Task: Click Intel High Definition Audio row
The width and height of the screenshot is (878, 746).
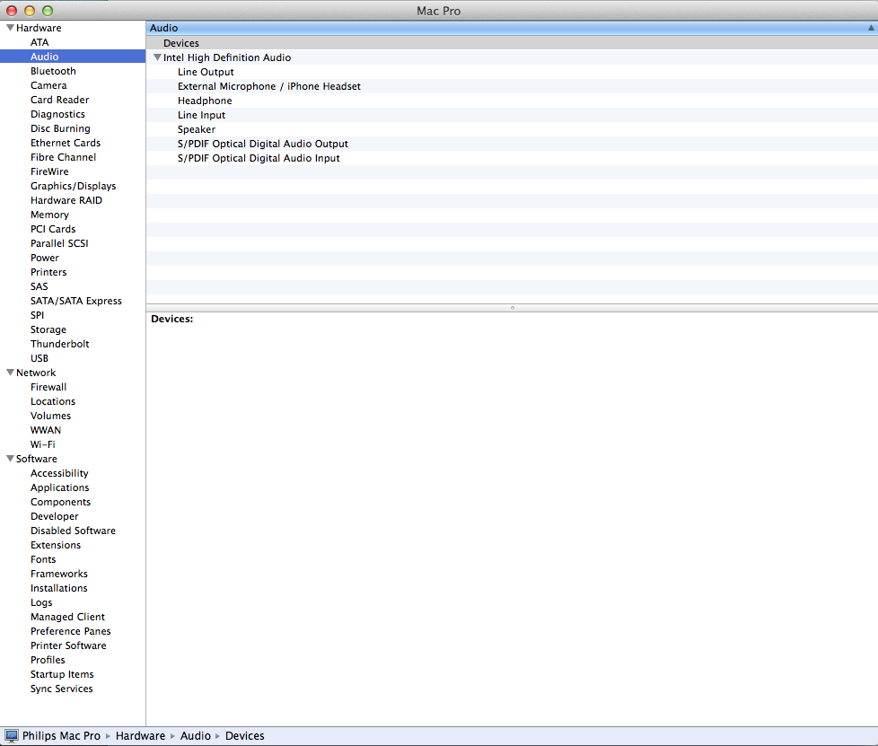Action: click(512, 57)
